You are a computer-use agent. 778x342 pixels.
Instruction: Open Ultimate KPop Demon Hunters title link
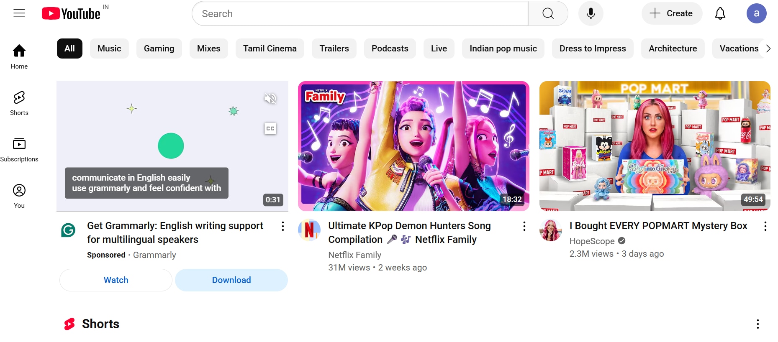point(409,232)
